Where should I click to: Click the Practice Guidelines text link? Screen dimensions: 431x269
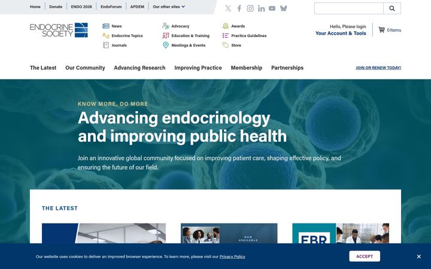click(x=249, y=36)
